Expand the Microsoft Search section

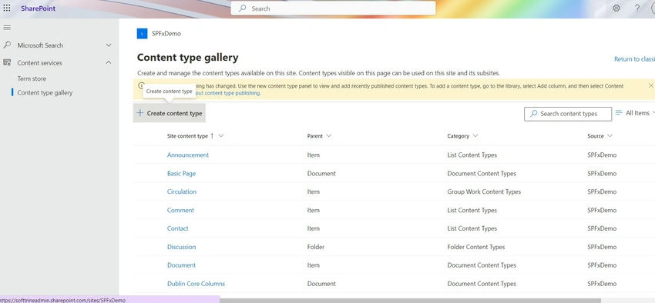pyautogui.click(x=109, y=45)
